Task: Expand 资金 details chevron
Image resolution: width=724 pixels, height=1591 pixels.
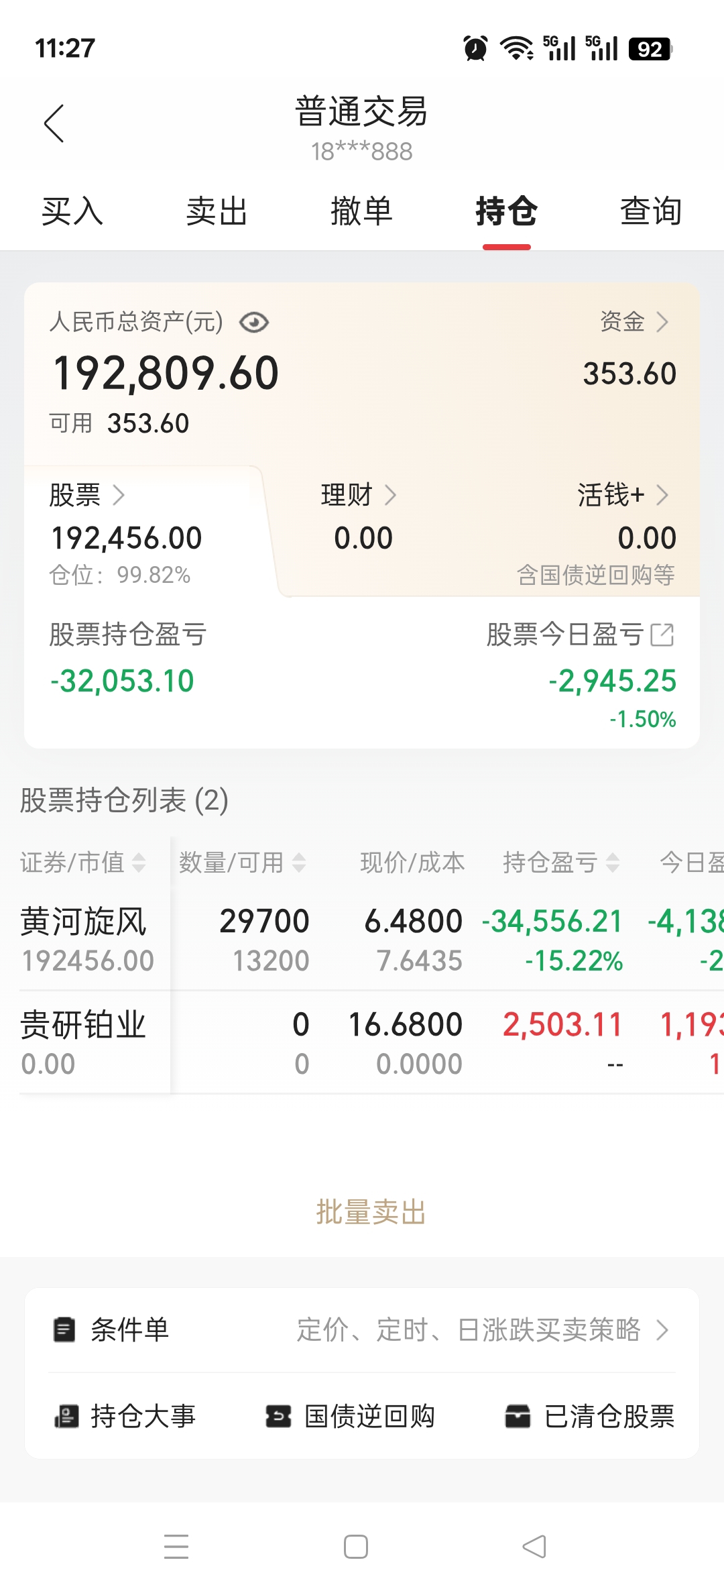Action: point(662,322)
